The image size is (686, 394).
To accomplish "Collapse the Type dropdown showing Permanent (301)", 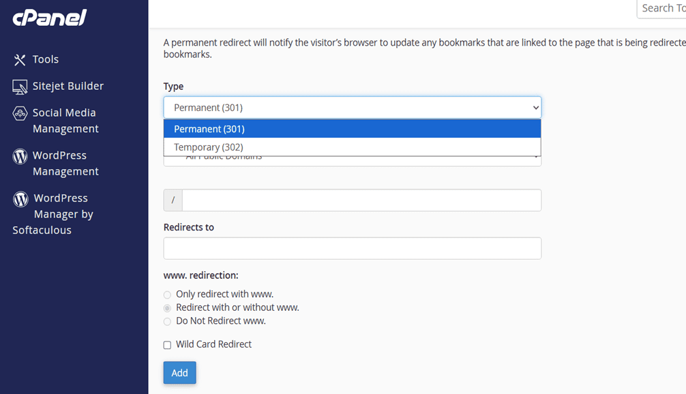I will [x=352, y=108].
